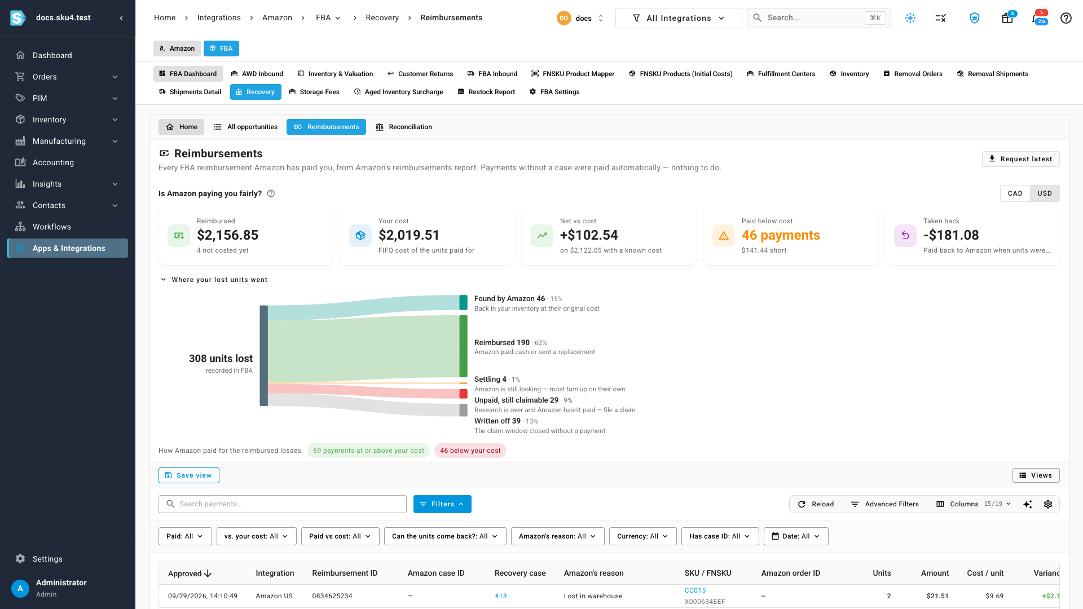Open the 'Date: All' filter dropdown
Image resolution: width=1083 pixels, height=609 pixels.
[796, 536]
